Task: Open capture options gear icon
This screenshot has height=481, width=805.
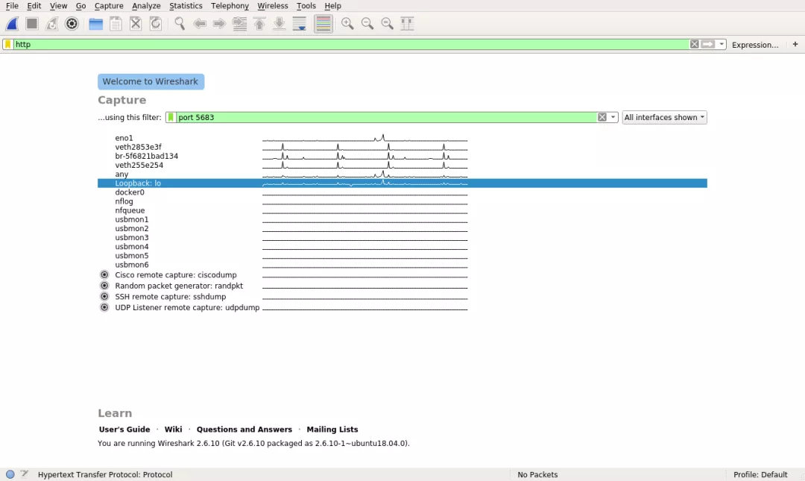Action: [72, 24]
